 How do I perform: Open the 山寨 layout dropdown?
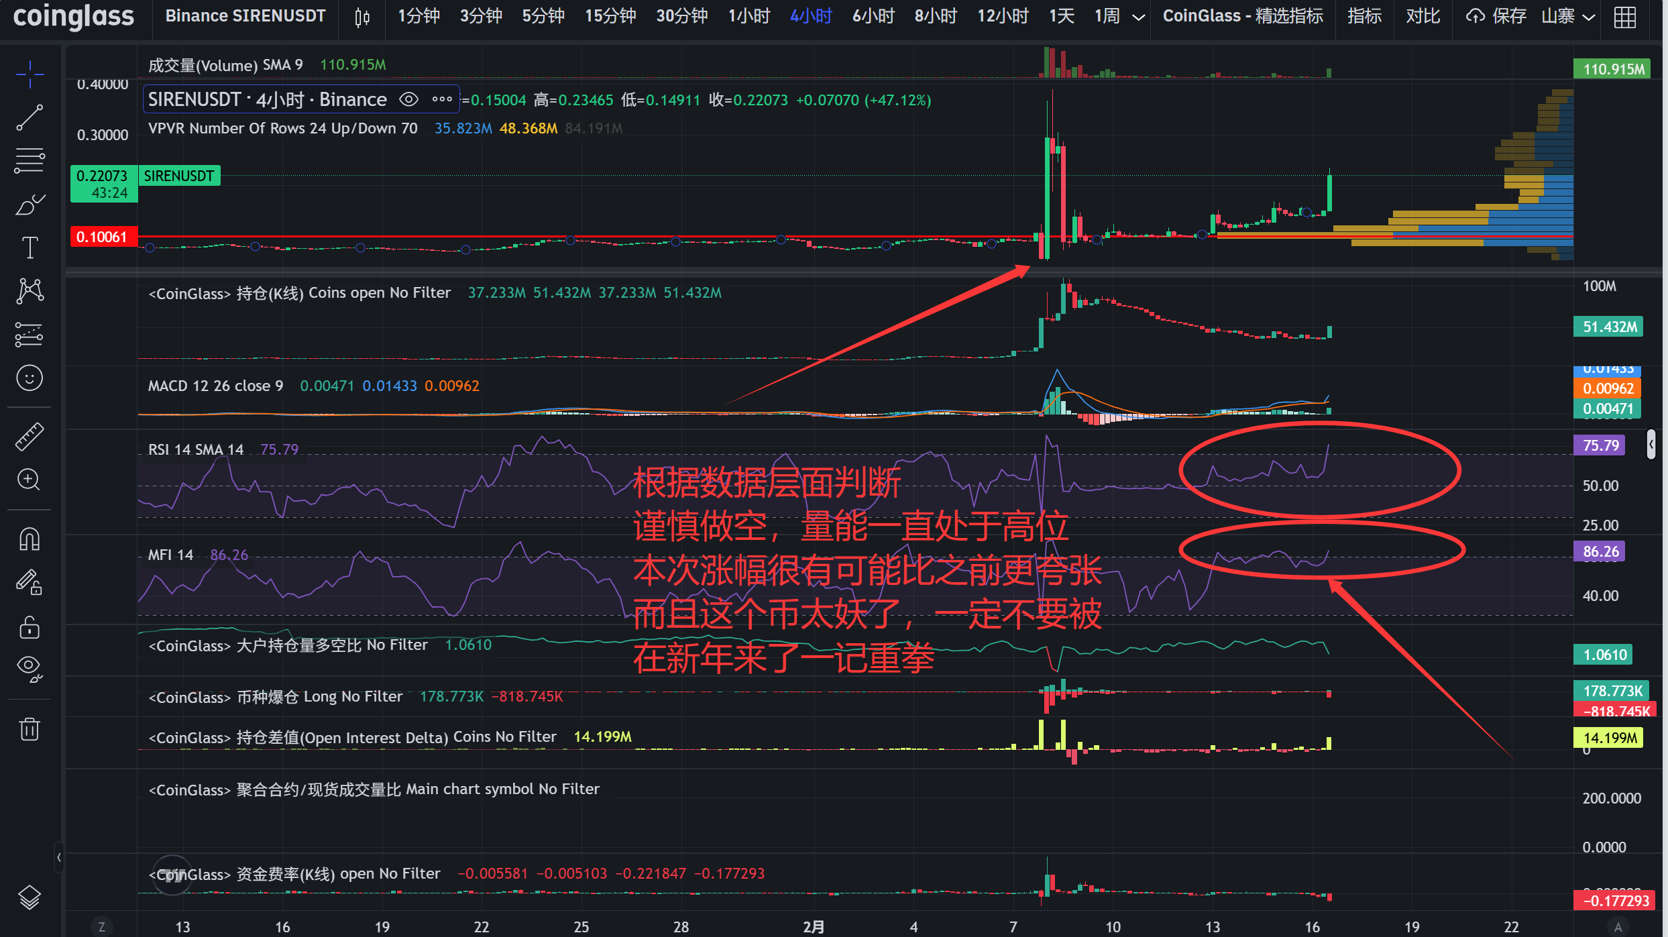(x=1567, y=17)
